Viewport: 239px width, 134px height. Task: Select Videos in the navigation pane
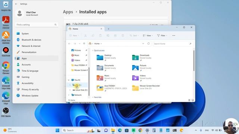(x=77, y=60)
